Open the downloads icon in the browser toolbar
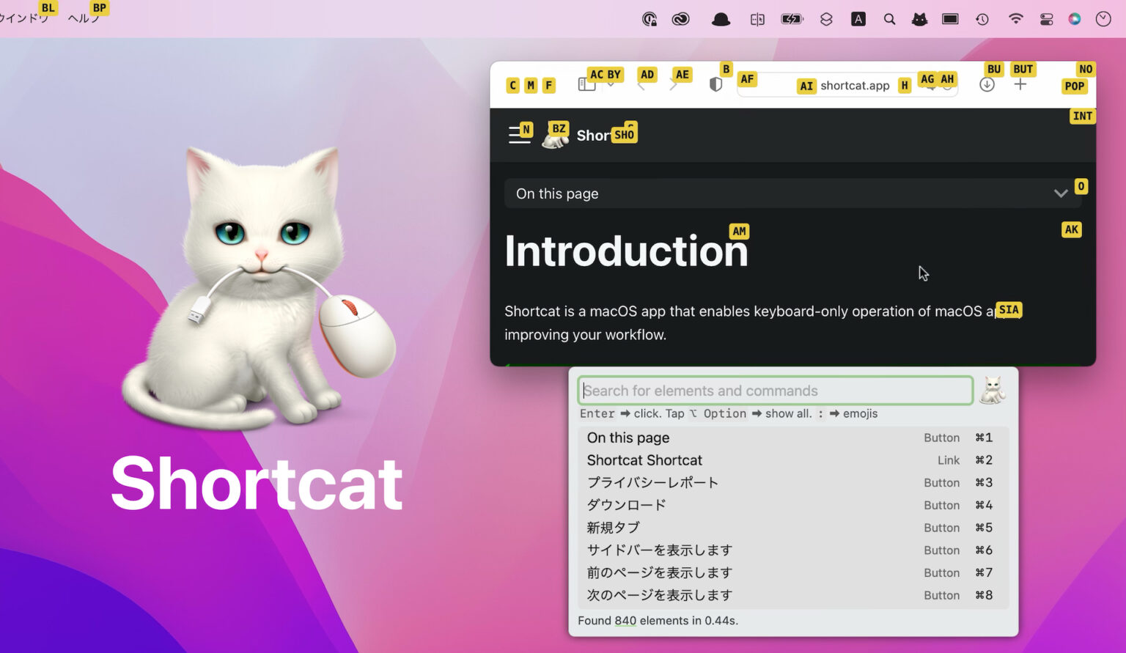 (x=987, y=84)
